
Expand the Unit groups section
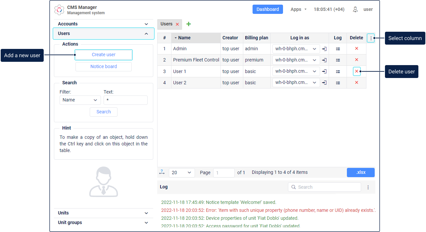pyautogui.click(x=146, y=223)
